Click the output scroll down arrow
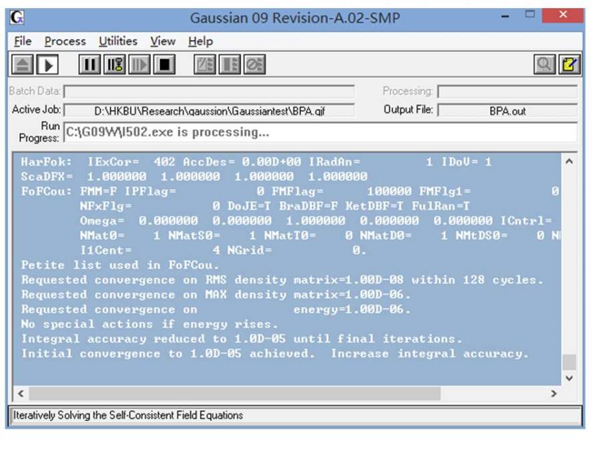 (569, 378)
